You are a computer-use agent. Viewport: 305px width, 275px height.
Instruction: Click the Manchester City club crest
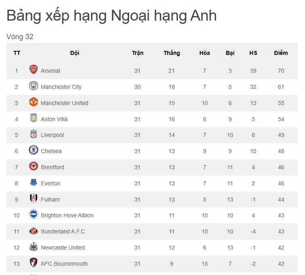[x=34, y=86]
